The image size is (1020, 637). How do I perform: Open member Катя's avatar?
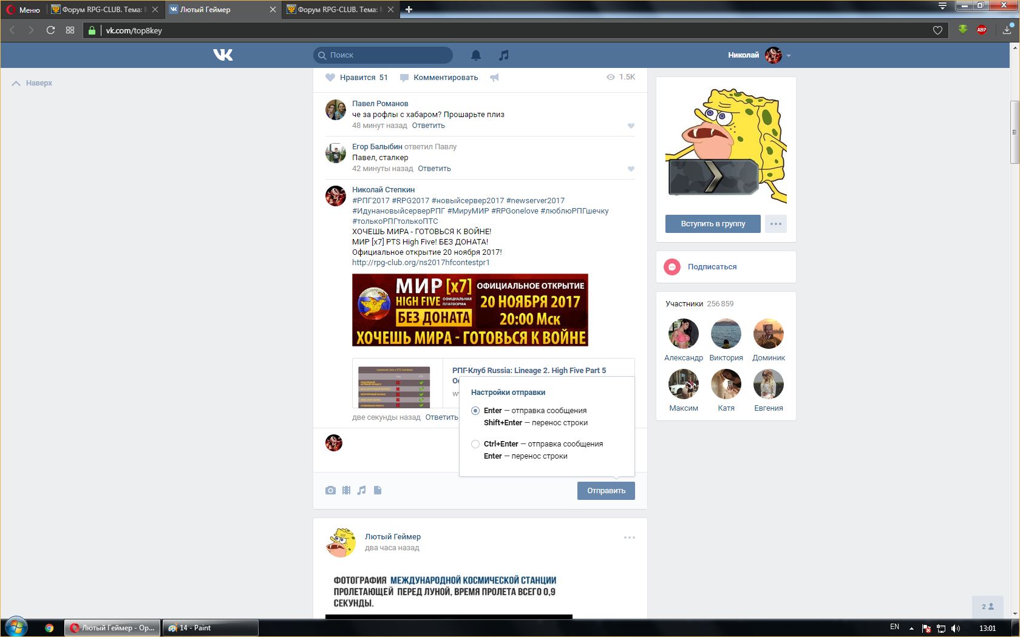(726, 384)
